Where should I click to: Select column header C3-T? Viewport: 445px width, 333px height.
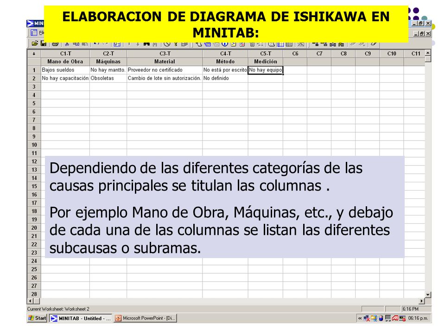165,54
